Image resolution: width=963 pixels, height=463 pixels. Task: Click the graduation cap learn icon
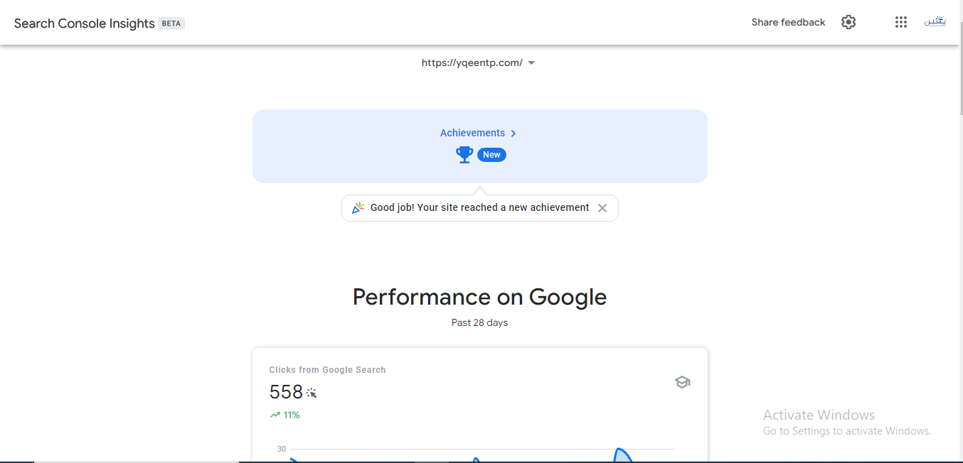click(x=682, y=382)
